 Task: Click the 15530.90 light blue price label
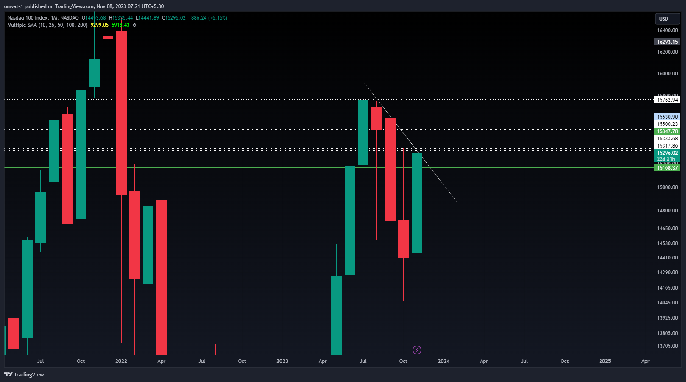click(x=667, y=117)
